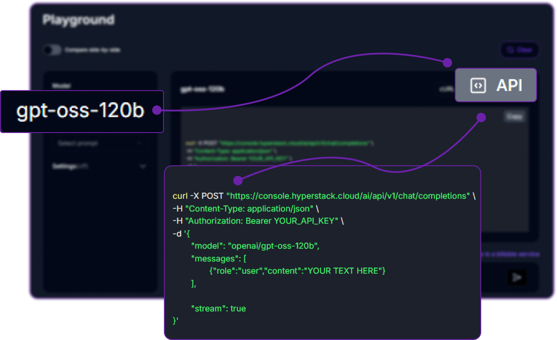Click the send arrow icon
The image size is (557, 340).
[517, 277]
